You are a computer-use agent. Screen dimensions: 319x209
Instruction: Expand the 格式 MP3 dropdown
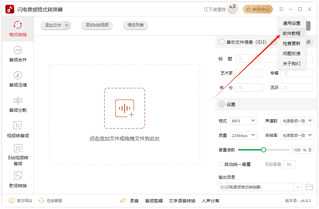(x=243, y=121)
